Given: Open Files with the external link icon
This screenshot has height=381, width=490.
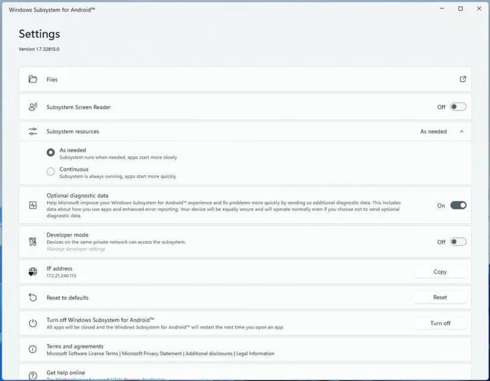Looking at the screenshot, I should tap(462, 79).
